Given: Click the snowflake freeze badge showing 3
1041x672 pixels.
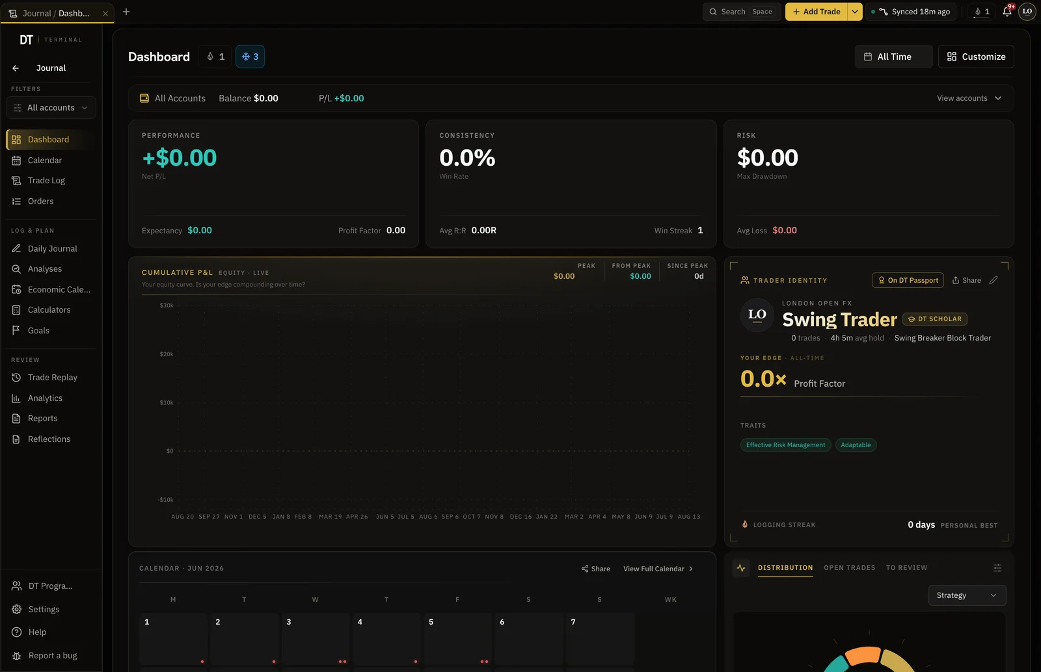Looking at the screenshot, I should [250, 57].
